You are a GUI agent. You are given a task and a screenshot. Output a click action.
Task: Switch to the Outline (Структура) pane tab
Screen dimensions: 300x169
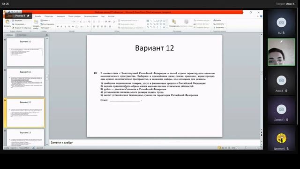pyautogui.click(x=22, y=35)
